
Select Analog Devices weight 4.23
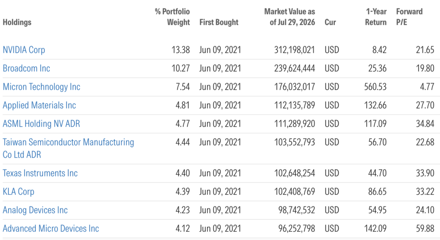coord(183,210)
